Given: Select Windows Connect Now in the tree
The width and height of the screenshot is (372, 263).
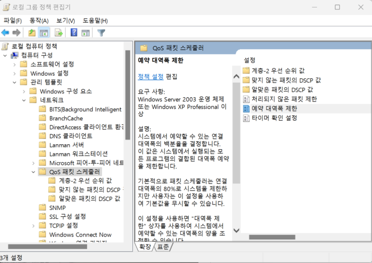Looking at the screenshot, I should click(x=80, y=235).
